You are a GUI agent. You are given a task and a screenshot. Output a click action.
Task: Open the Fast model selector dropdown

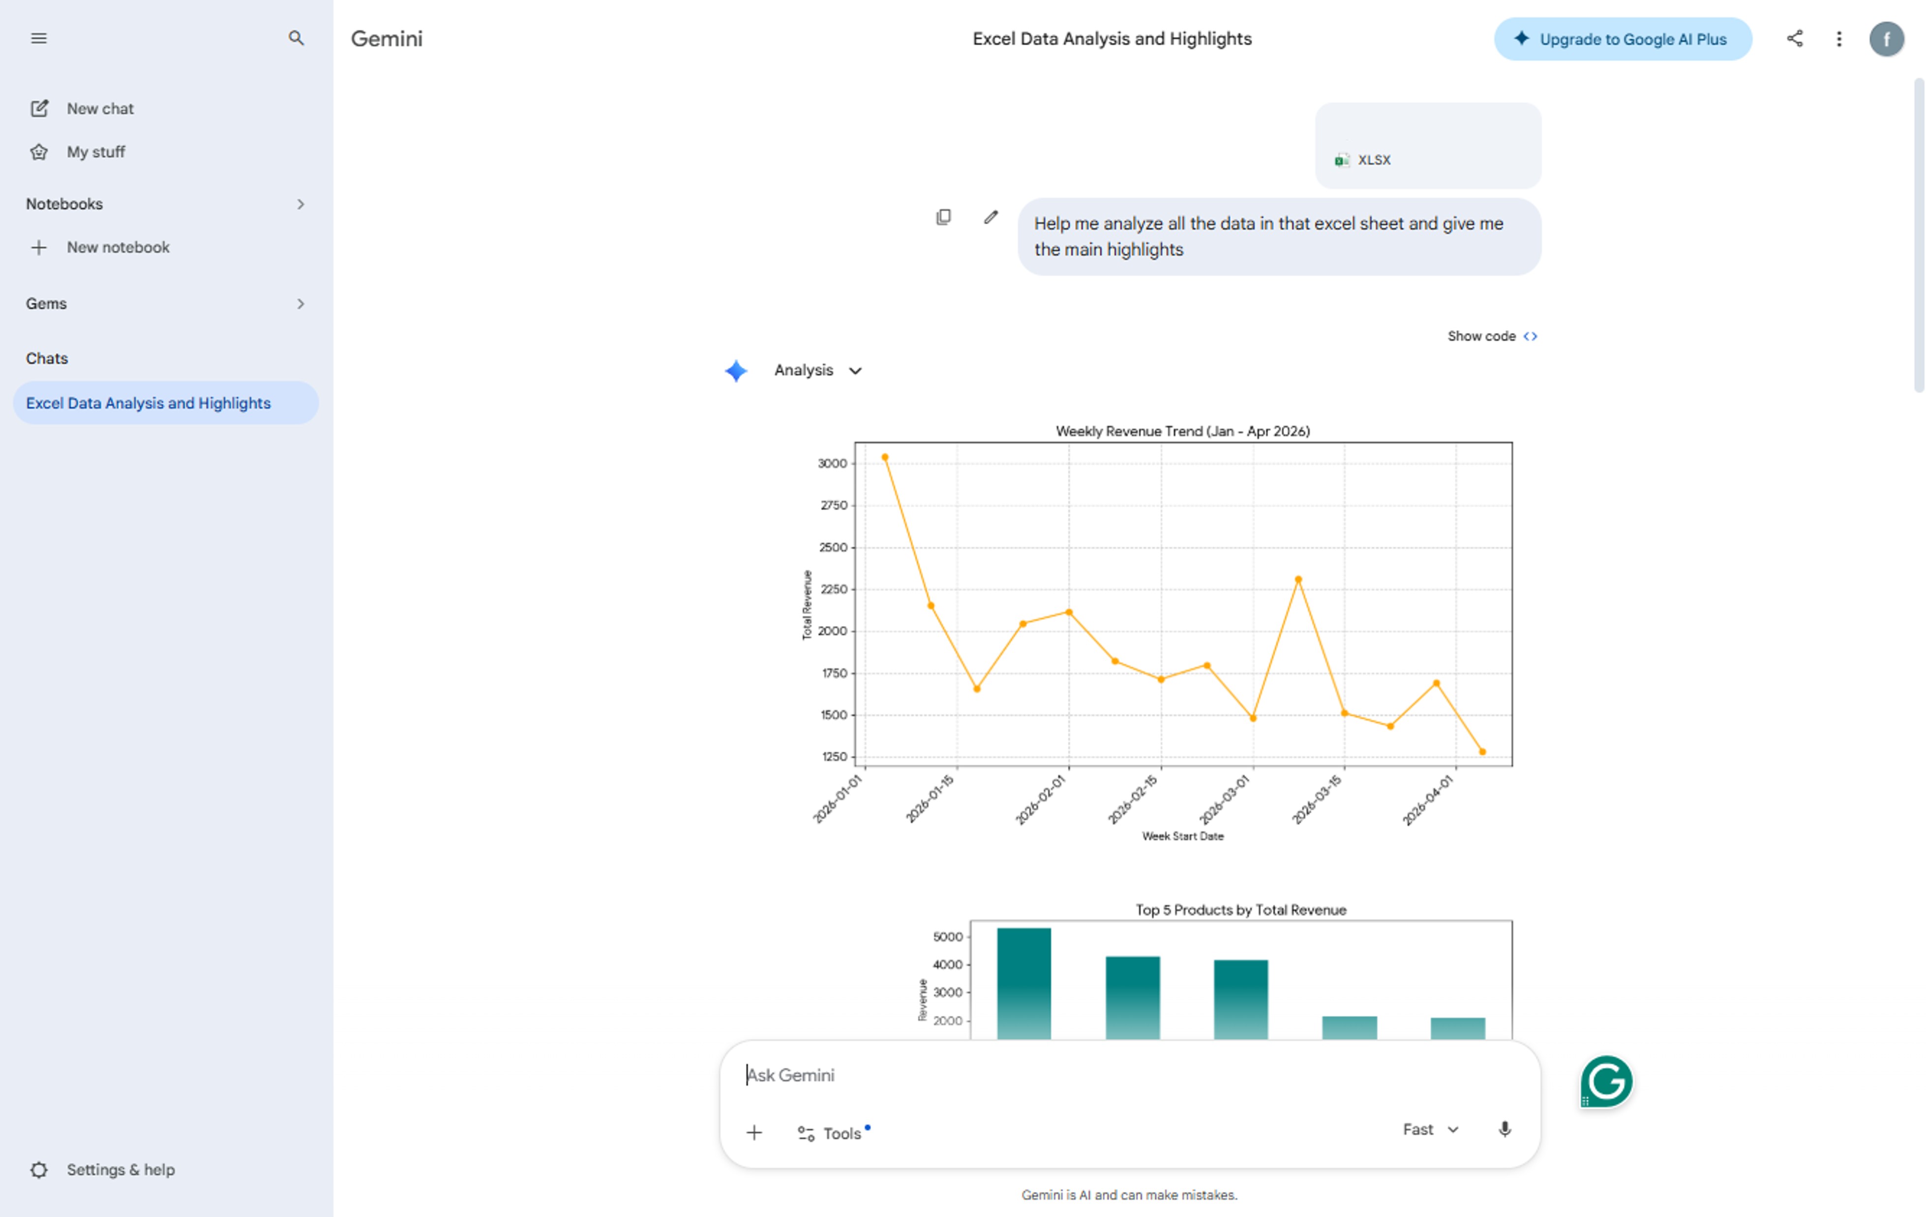pyautogui.click(x=1431, y=1129)
